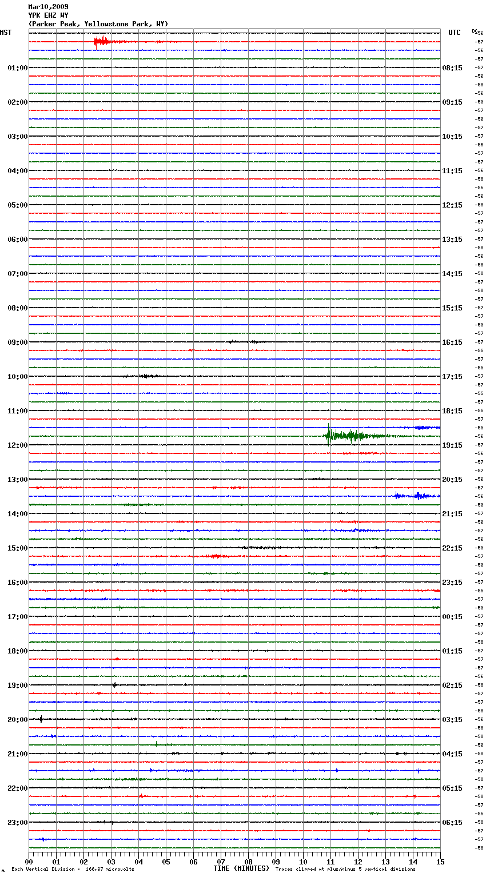Select the station code YPK EHZ WY
This screenshot has width=486, height=877.
[x=48, y=15]
